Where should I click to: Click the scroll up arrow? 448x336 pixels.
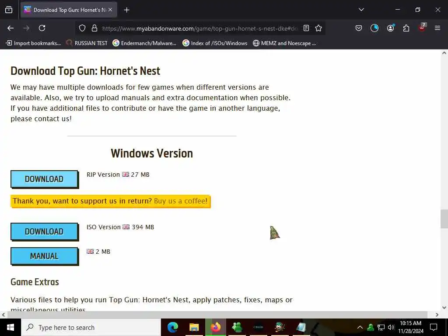click(444, 53)
